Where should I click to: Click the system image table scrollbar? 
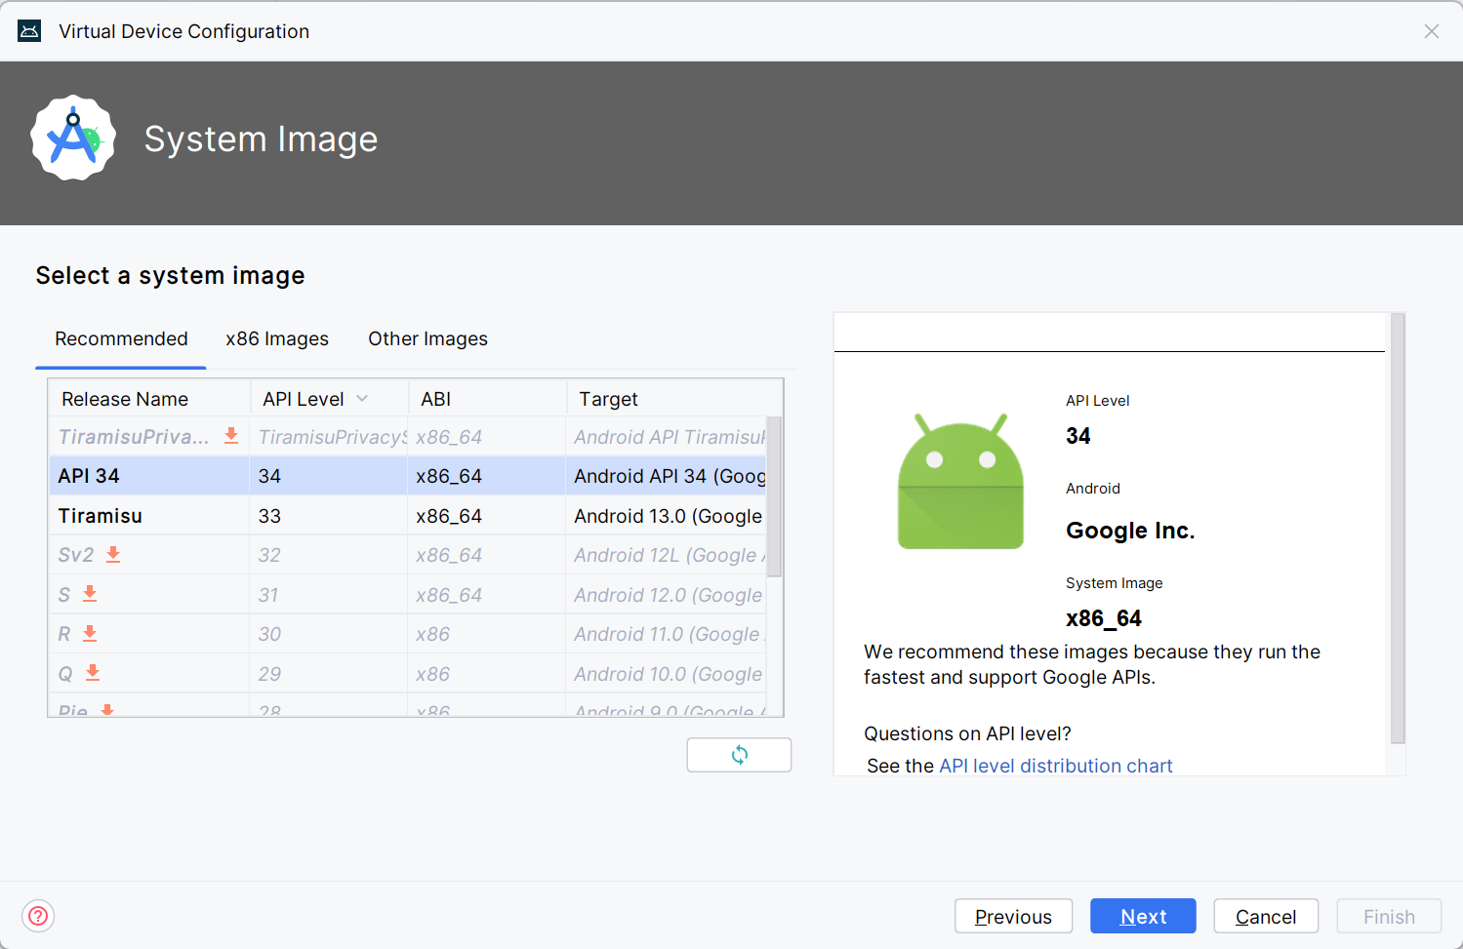point(774,497)
